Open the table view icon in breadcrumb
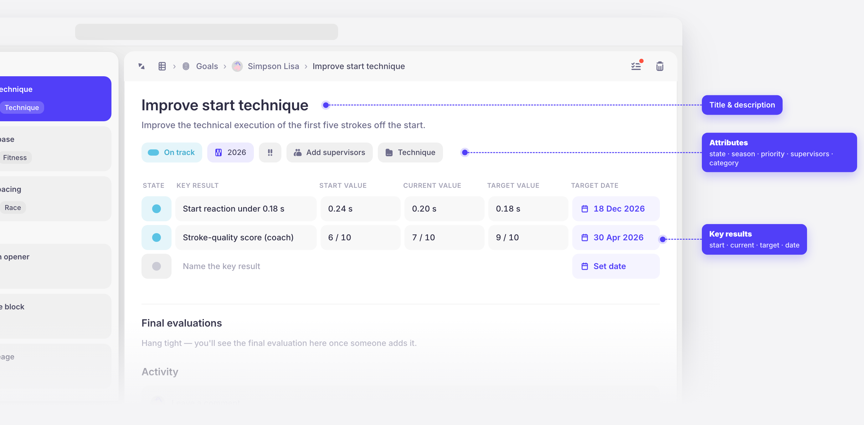 162,66
